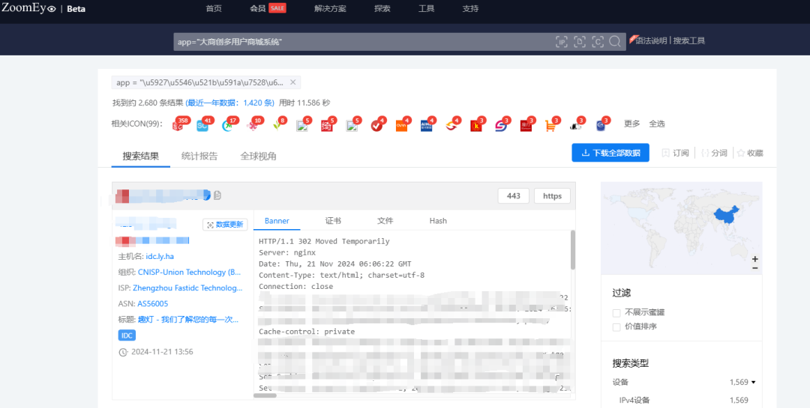
Task: Open the 趣灯 title link
Action: click(x=188, y=320)
